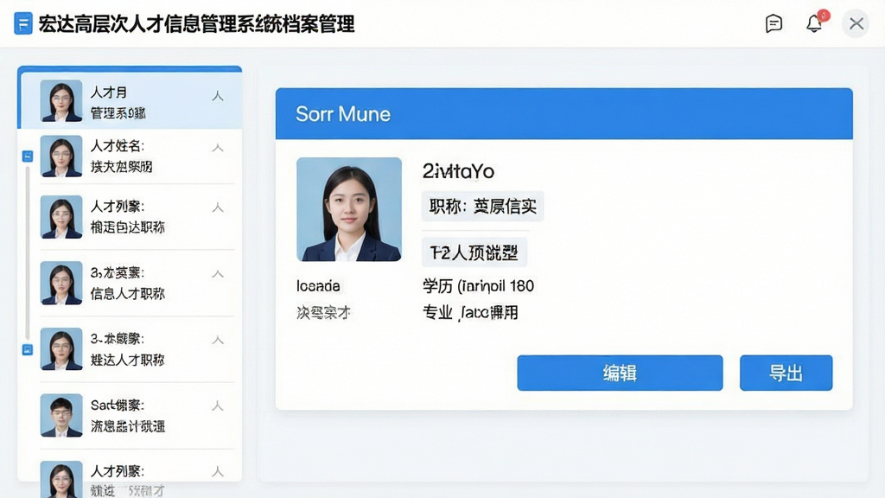Image resolution: width=885 pixels, height=498 pixels.
Task: Select the 人才月 avatar thumbnail
Action: (61, 101)
